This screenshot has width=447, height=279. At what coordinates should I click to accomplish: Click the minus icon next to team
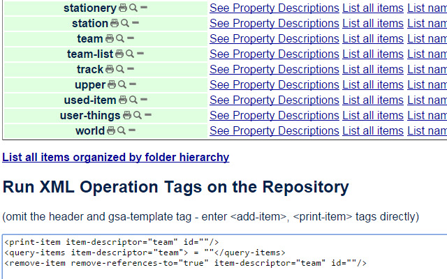131,38
